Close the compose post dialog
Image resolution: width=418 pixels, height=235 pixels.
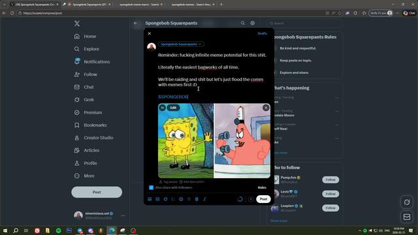[150, 33]
